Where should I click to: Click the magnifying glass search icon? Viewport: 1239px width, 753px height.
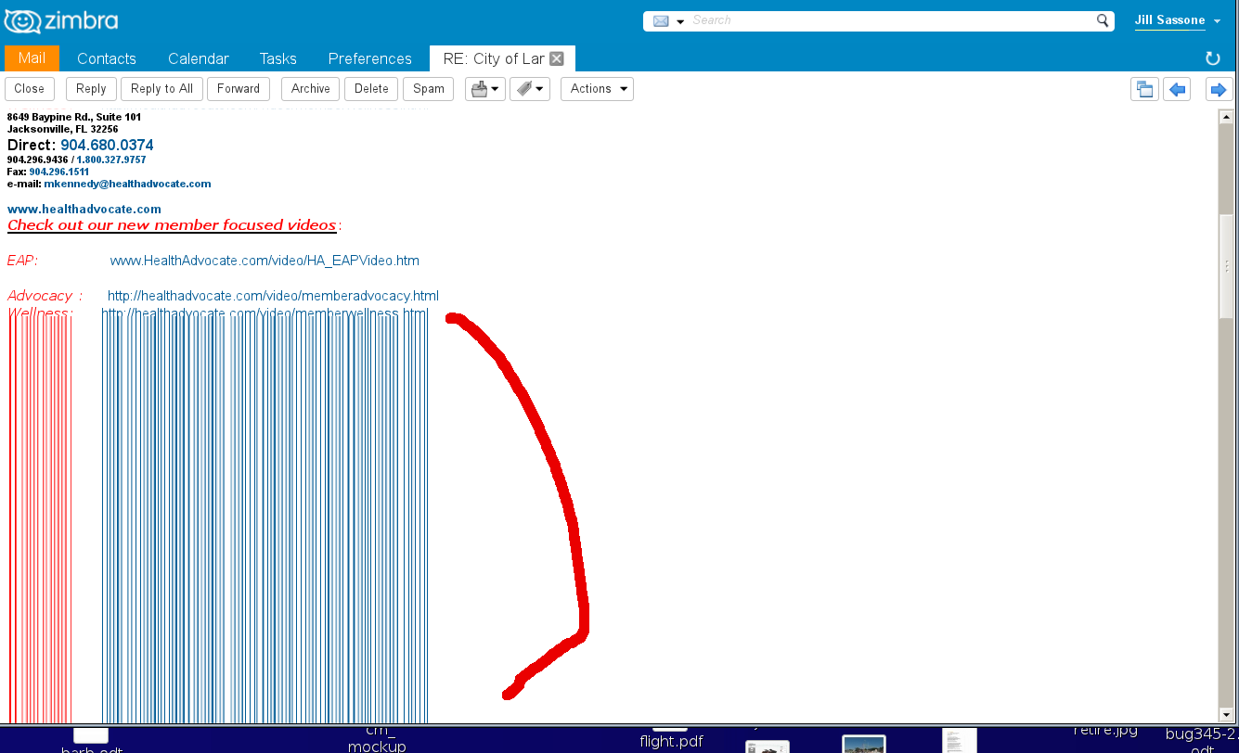pos(1103,20)
